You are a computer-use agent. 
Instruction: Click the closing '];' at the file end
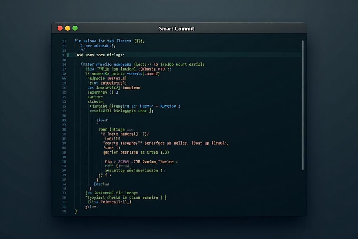pyautogui.click(x=76, y=211)
